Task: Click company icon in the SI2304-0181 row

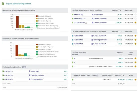Action: (92, 44)
